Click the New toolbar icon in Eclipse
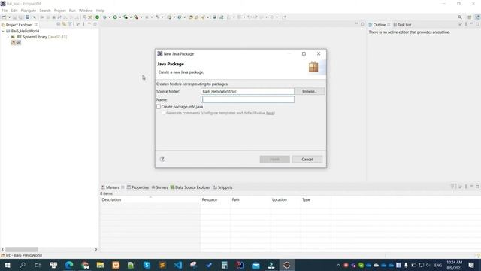 [4, 17]
